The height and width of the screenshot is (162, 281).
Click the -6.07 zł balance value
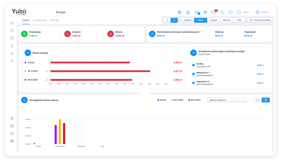[177, 71]
